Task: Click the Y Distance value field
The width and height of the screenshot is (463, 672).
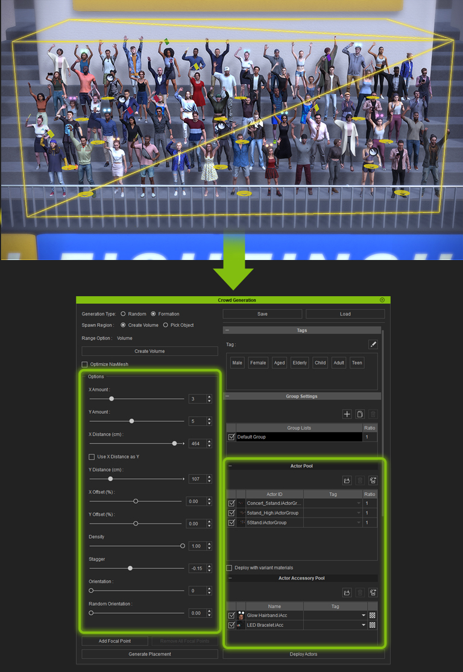Action: pos(197,479)
